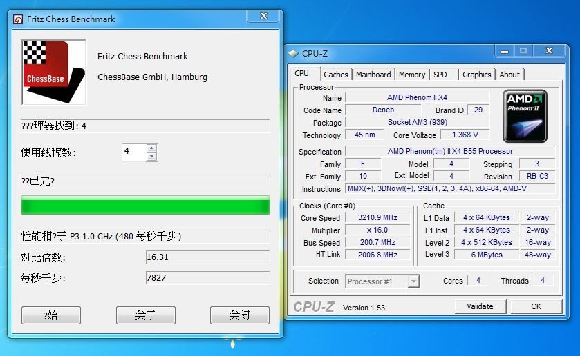The width and height of the screenshot is (580, 356).
Task: Click the 关闭 close button
Action: click(239, 315)
